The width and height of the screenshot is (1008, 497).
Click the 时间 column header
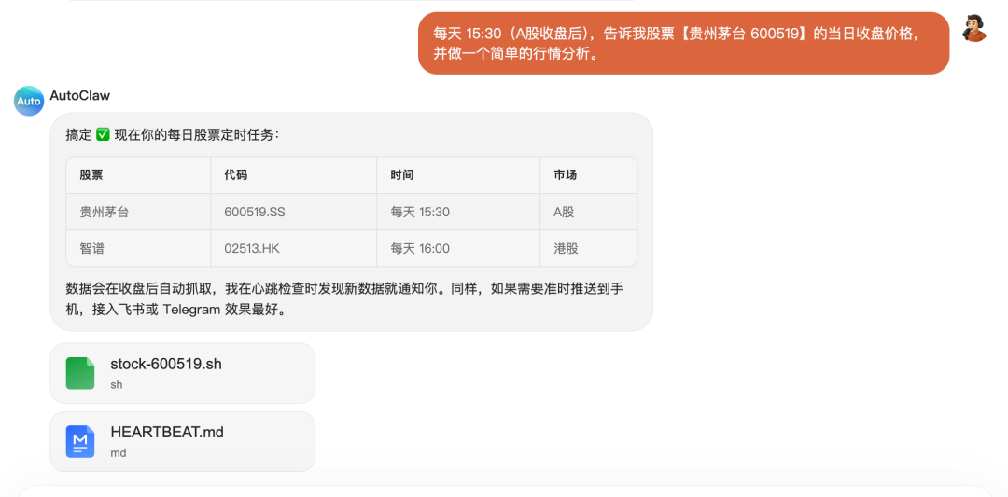point(402,175)
